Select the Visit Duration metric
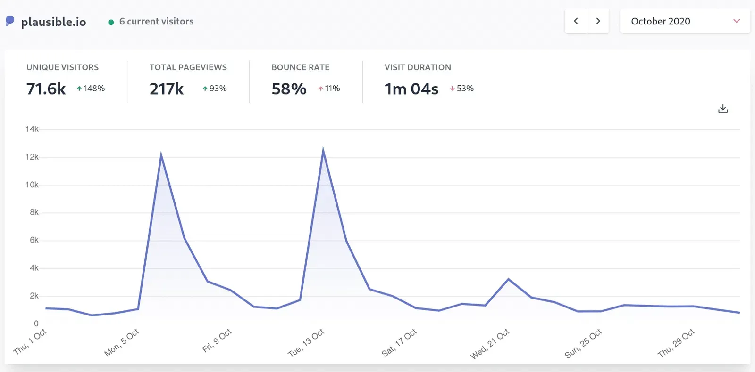 click(x=417, y=67)
